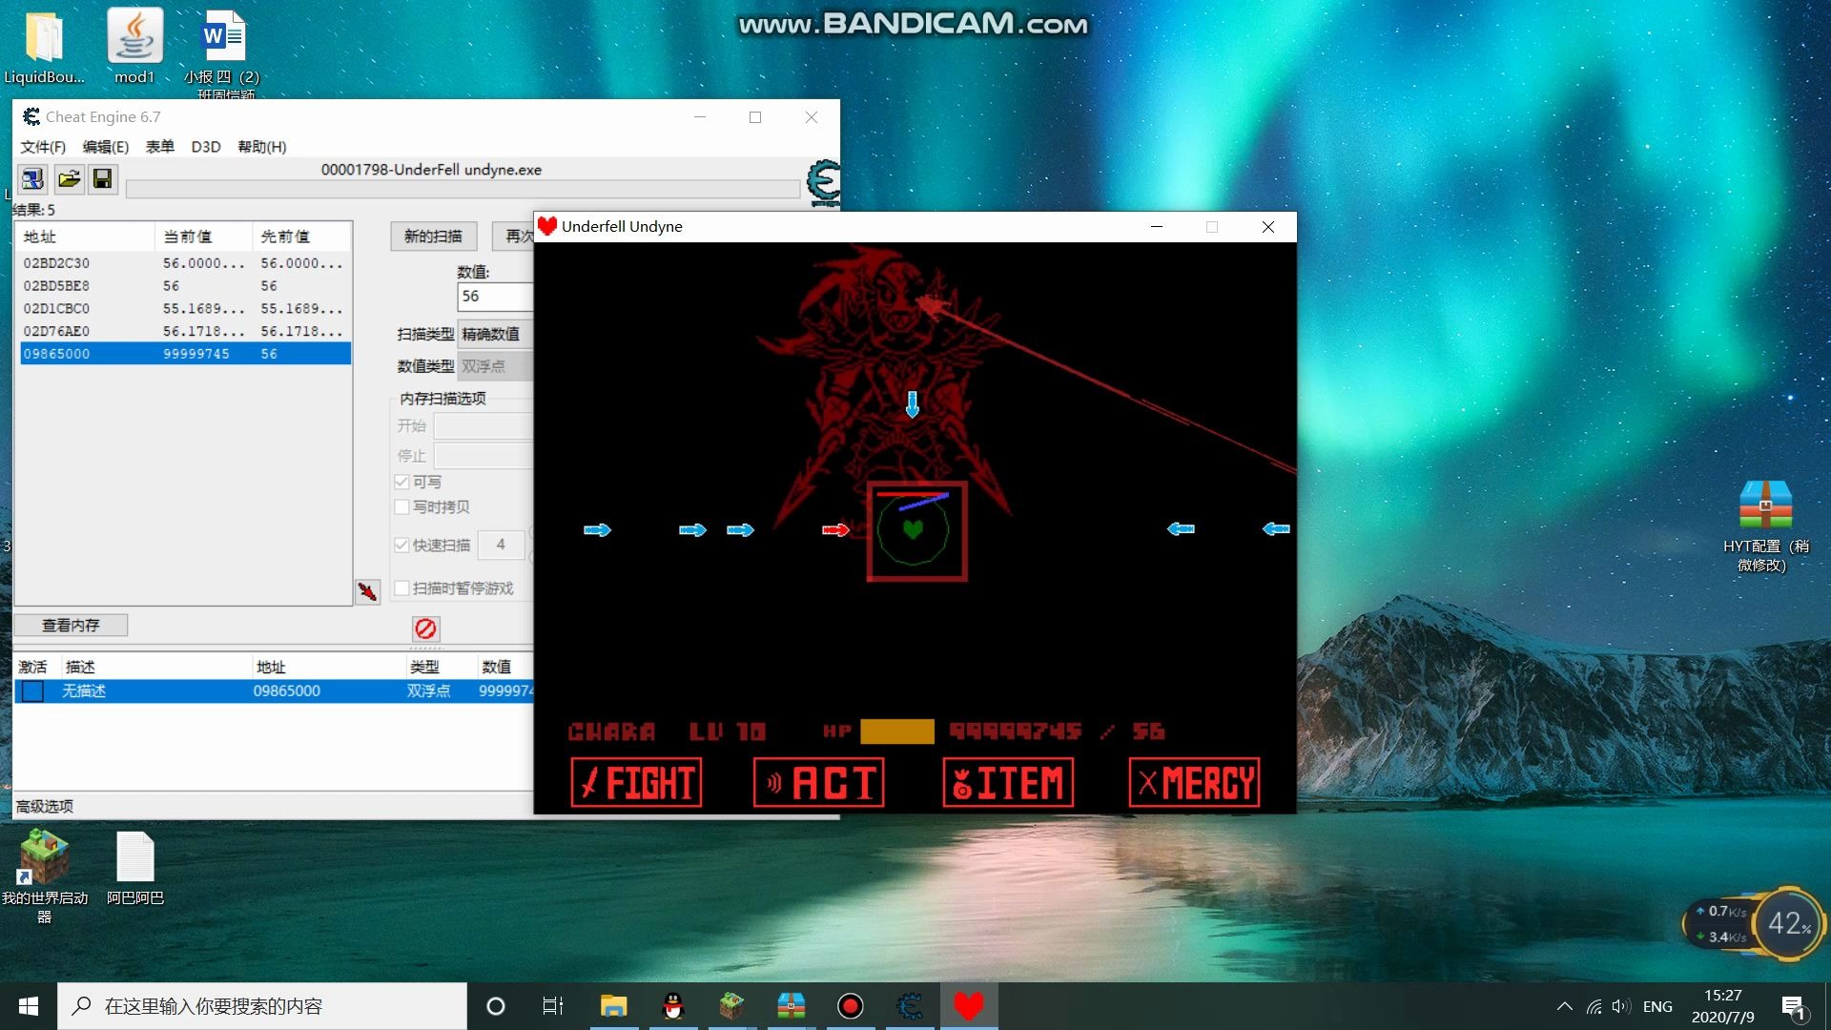Click 高级选项 at Cheat Engine bottom
Screen dimensions: 1831x1030
click(x=44, y=807)
